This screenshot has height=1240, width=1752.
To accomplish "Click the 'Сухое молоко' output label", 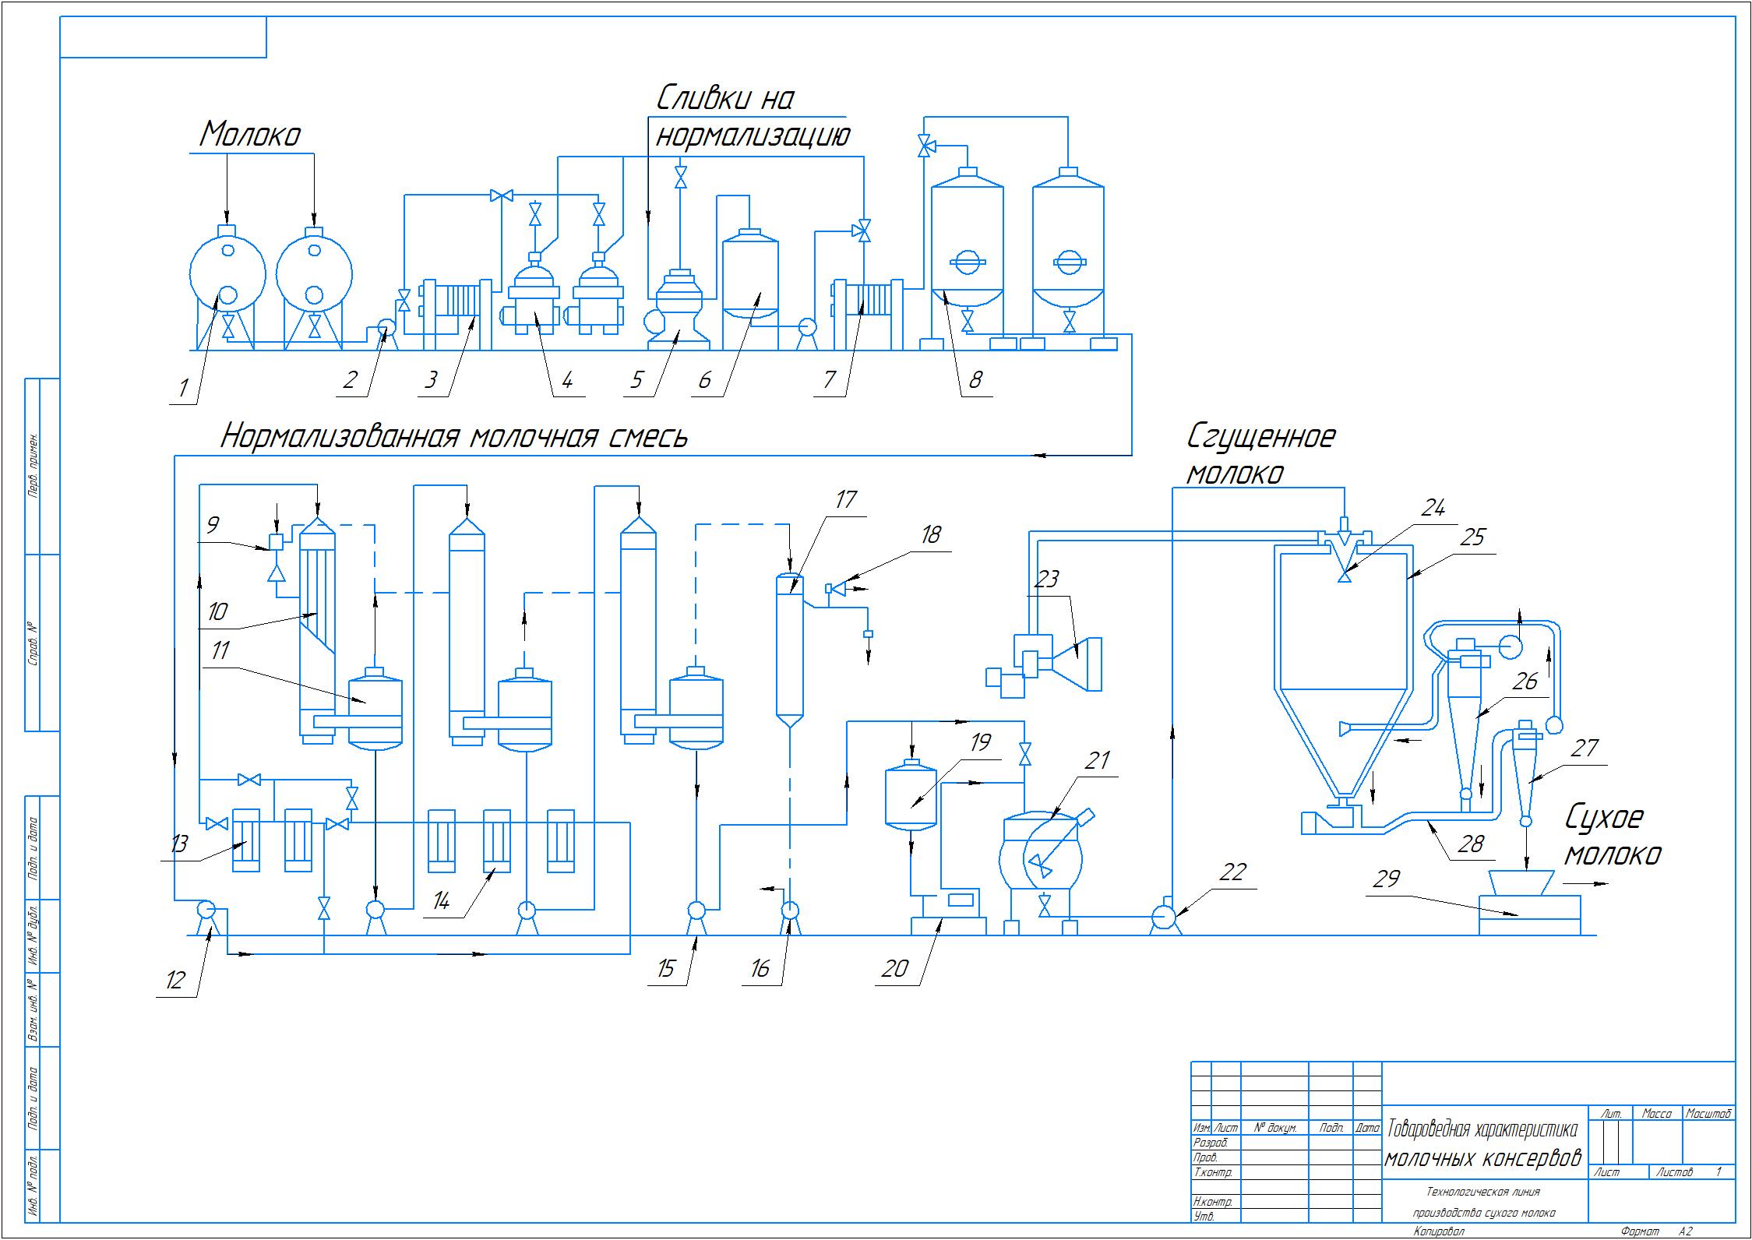I will pyautogui.click(x=1613, y=836).
